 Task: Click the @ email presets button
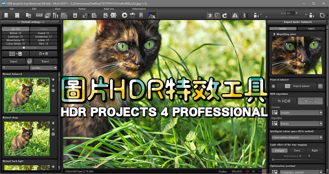tap(30, 62)
